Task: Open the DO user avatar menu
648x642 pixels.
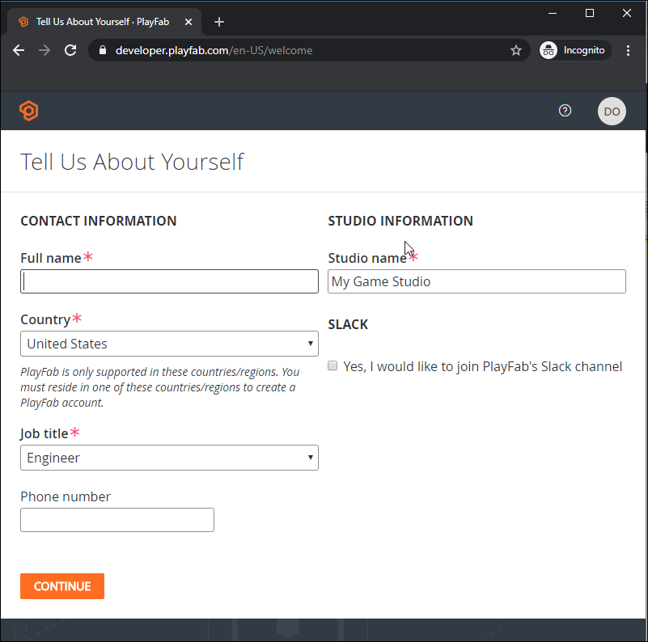Action: click(x=612, y=112)
